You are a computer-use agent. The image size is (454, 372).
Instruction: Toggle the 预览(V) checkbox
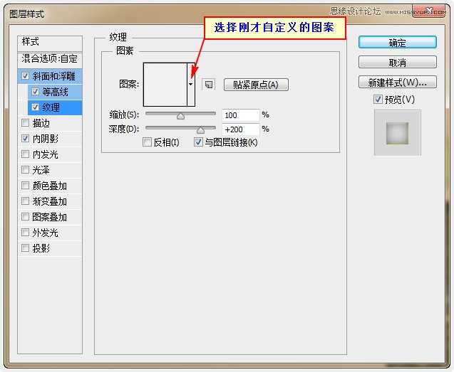tap(378, 100)
